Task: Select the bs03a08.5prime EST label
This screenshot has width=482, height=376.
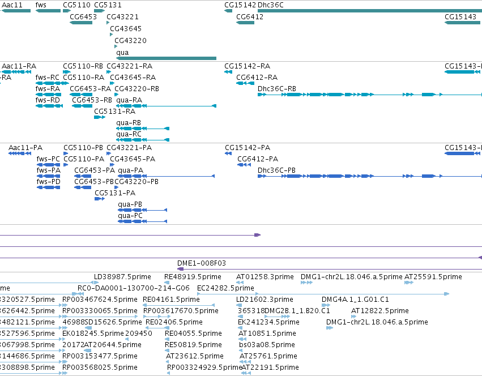Action: coord(267,345)
